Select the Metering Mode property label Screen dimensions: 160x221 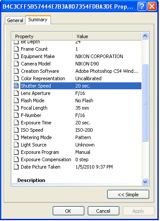36,137
